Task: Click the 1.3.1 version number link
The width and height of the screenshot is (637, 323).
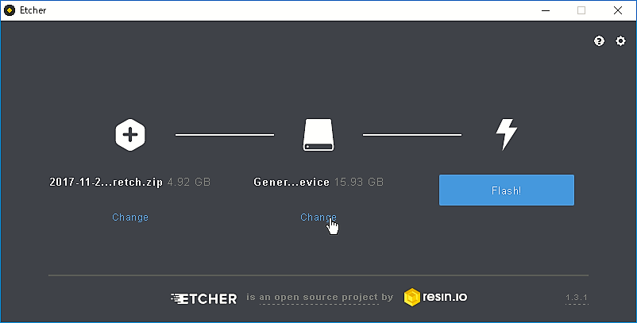Action: click(x=577, y=298)
